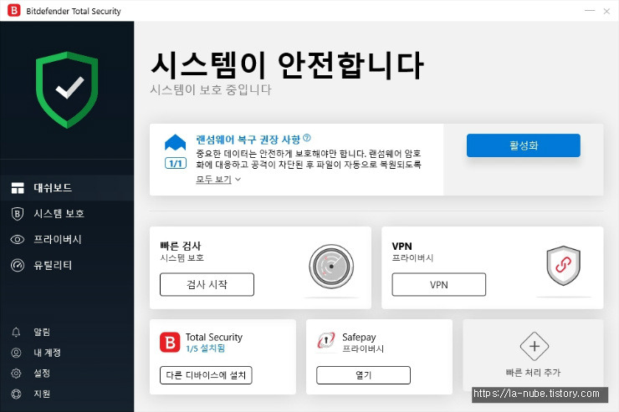This screenshot has width=619, height=412.
Task: Click the bell icon beside 알림
Action: point(16,332)
